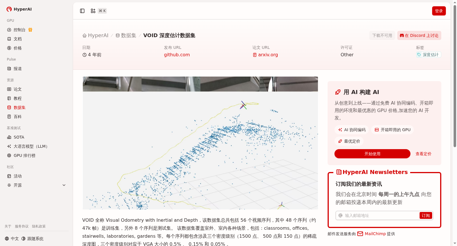The height and width of the screenshot is (246, 457).
Task: Open the 跟随系统 theme selector
Action: (x=33, y=239)
